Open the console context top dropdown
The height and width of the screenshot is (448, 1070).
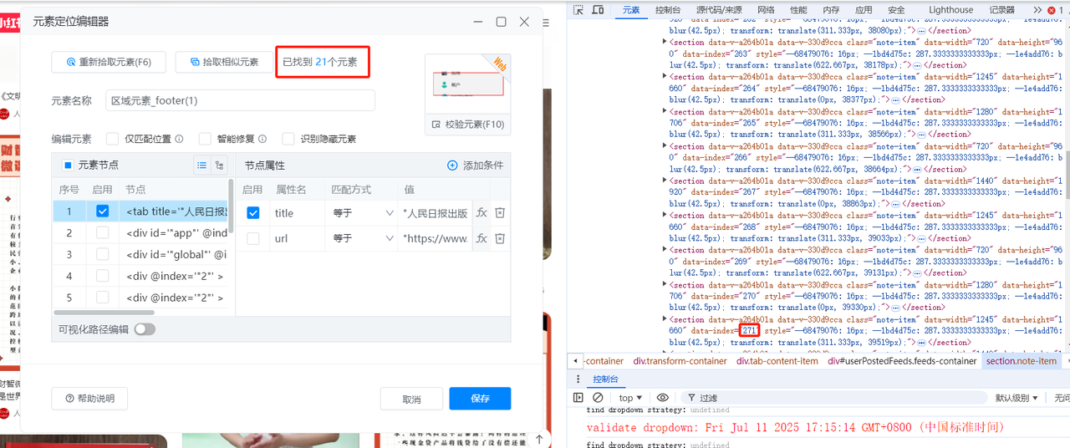[630, 398]
